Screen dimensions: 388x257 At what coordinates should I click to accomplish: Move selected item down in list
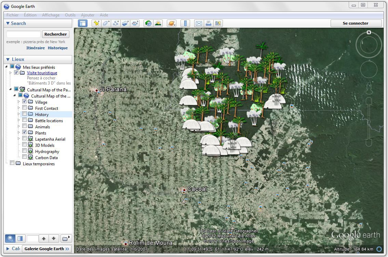[54, 239]
